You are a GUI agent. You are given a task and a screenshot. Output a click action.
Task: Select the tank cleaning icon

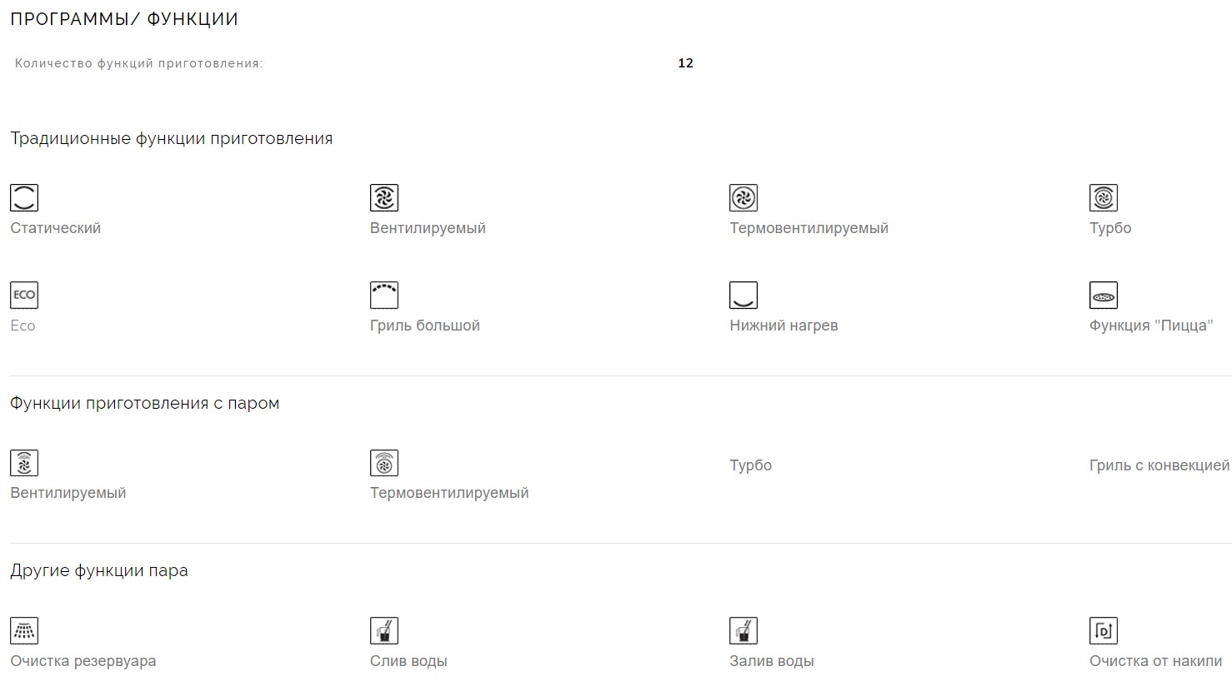point(24,631)
